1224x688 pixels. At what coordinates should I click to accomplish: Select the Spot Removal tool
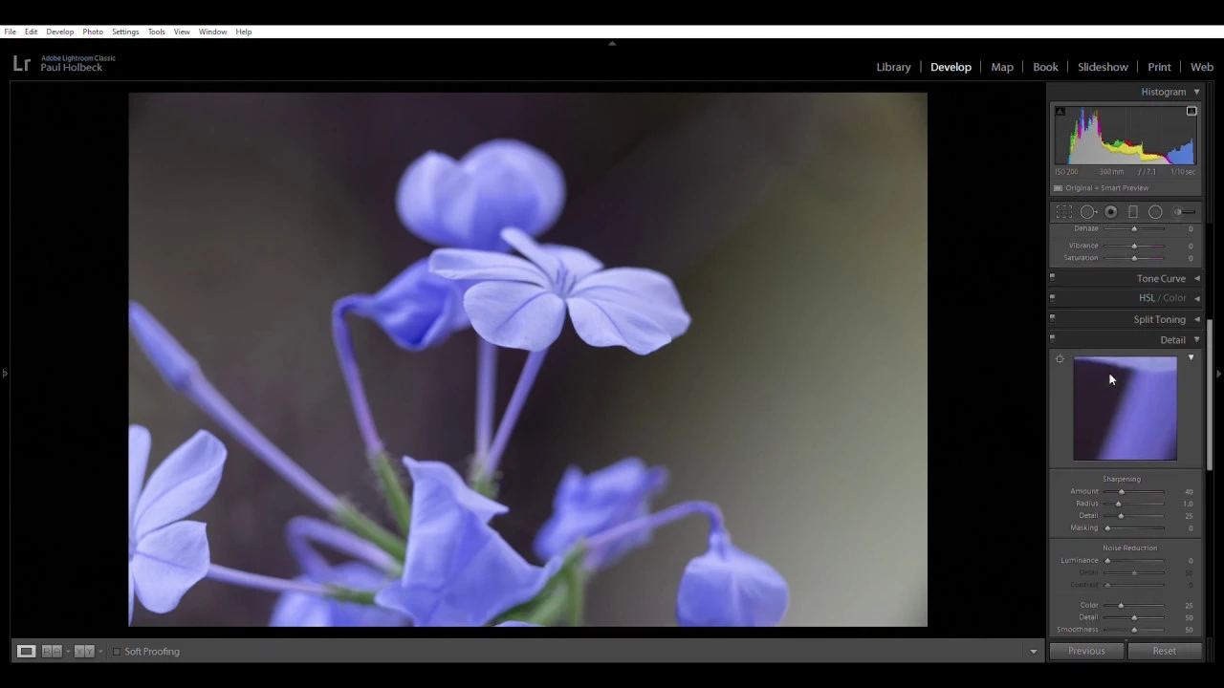pyautogui.click(x=1088, y=212)
